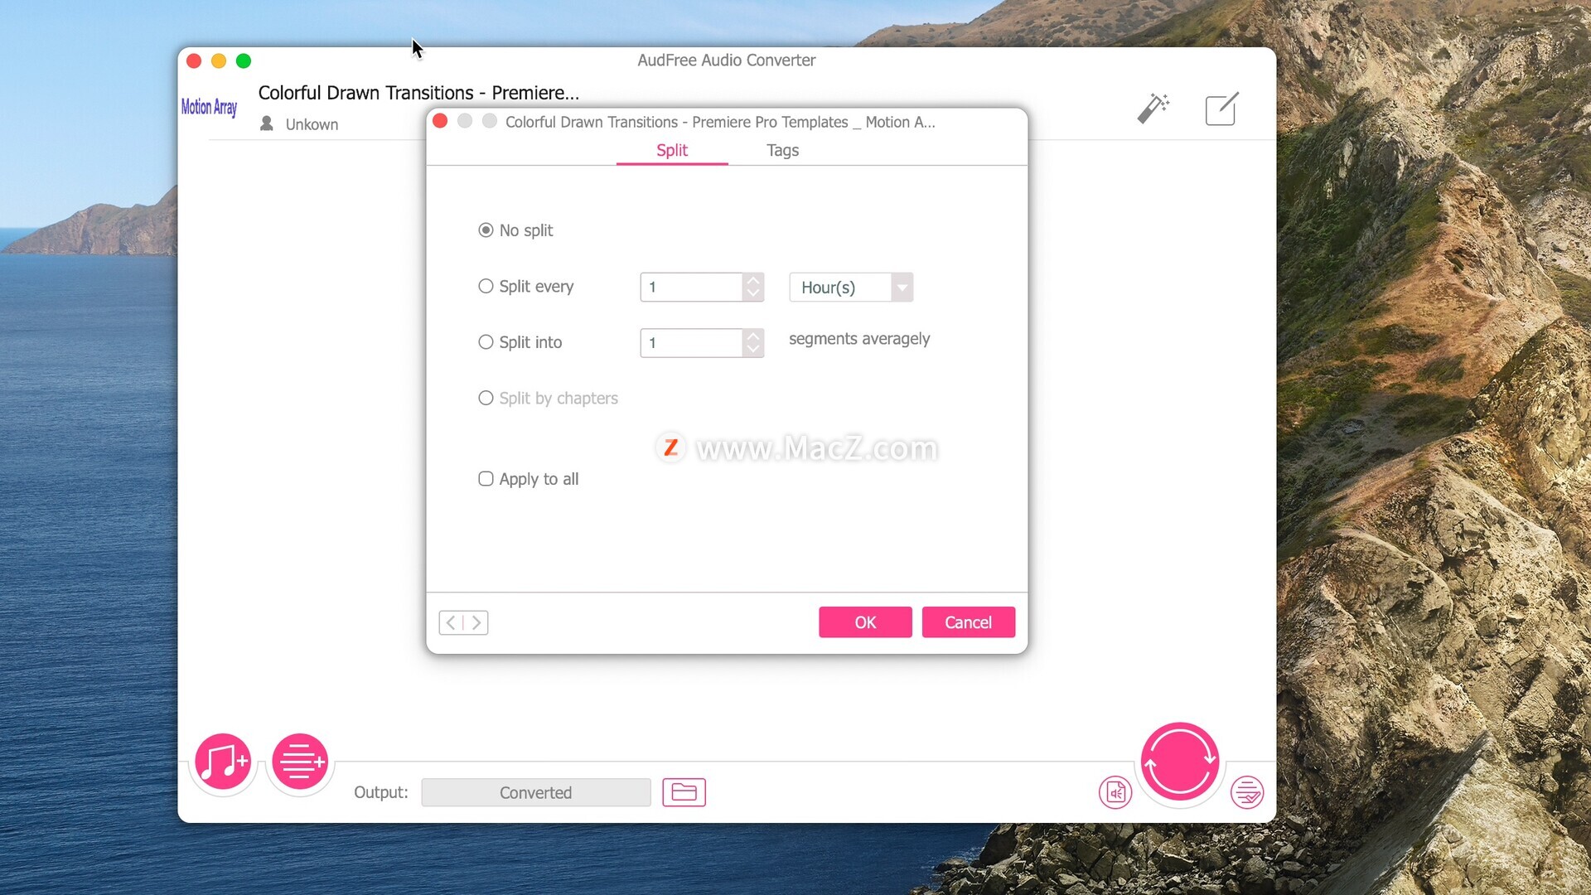Switch to the Tags tab
This screenshot has width=1591, height=895.
(x=782, y=150)
